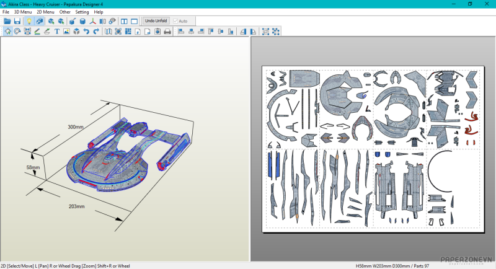Open the 3D Menu
Image resolution: width=496 pixels, height=269 pixels.
pos(22,12)
